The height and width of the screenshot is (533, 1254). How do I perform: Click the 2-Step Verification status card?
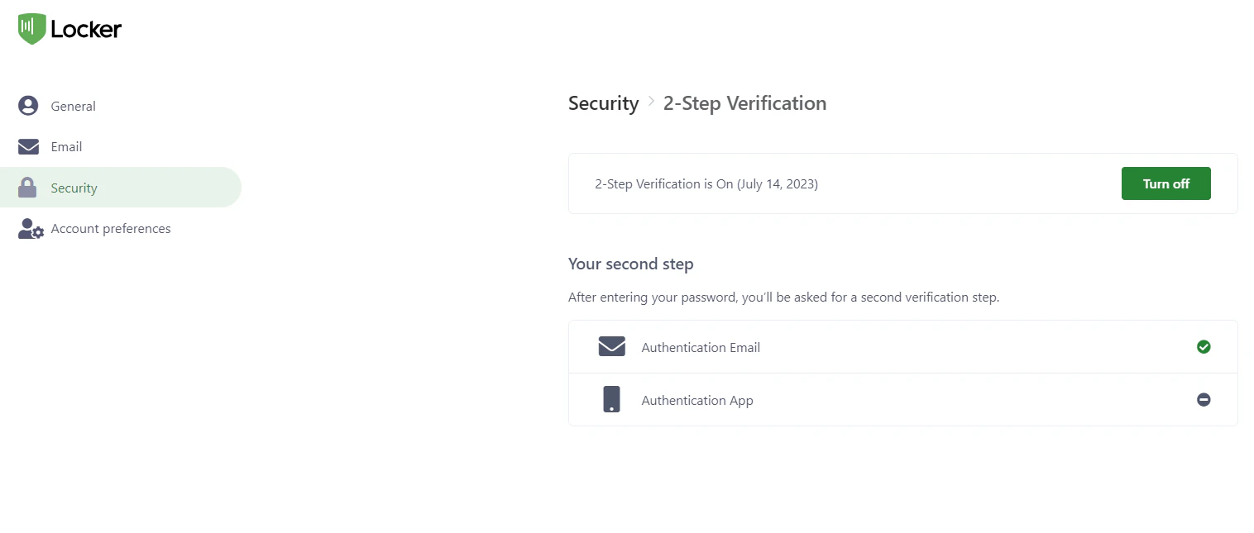pos(827,183)
